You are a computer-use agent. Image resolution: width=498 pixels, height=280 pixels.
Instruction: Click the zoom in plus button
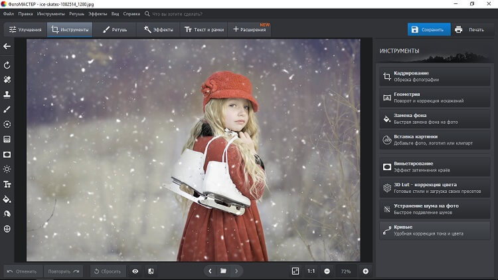tap(365, 271)
